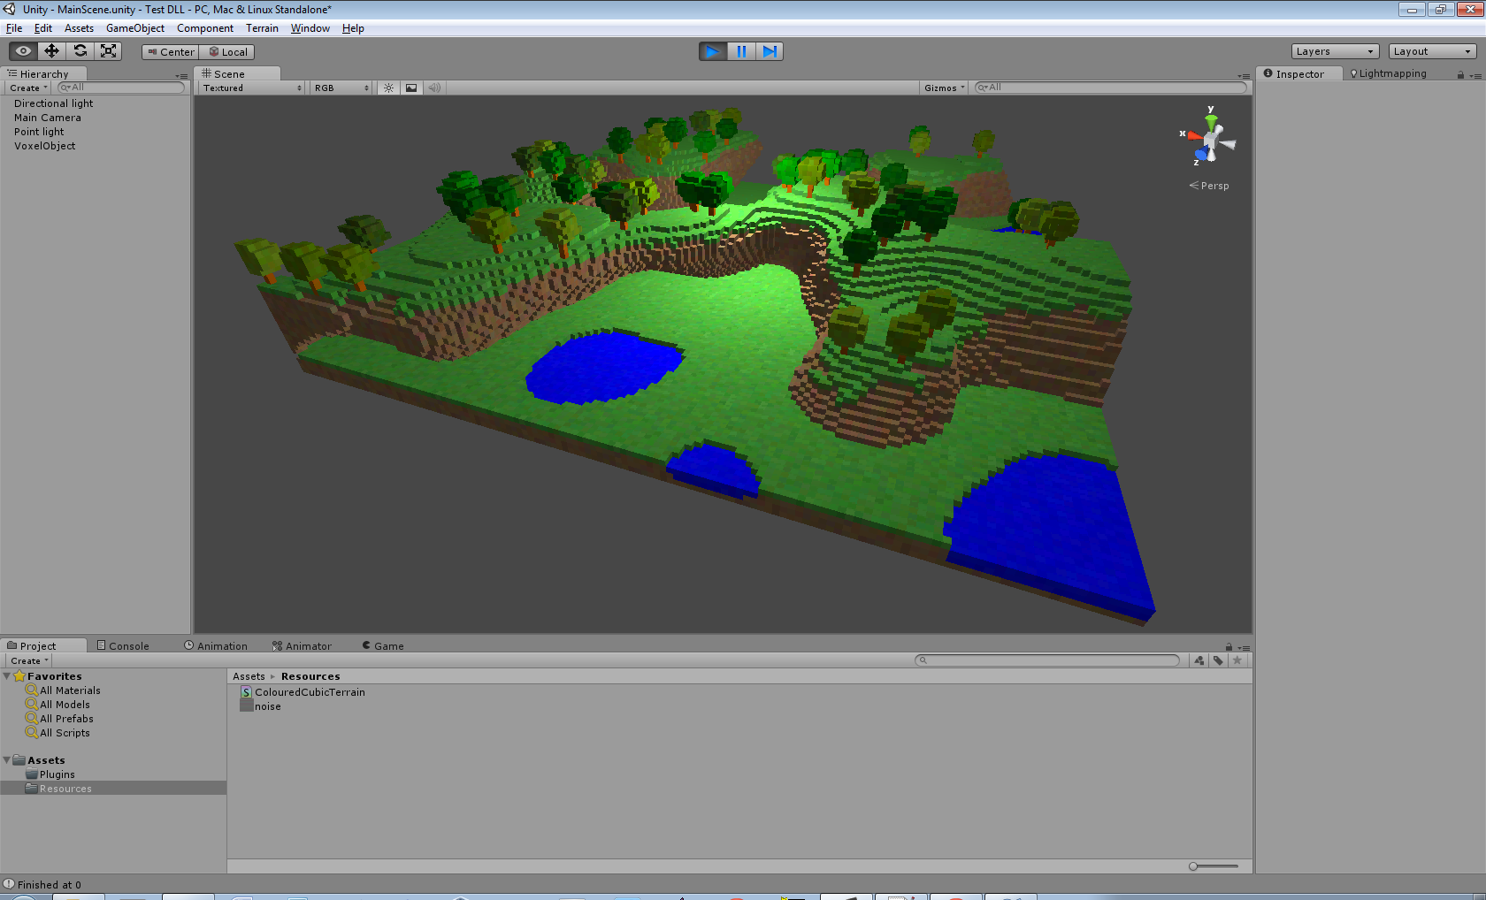Click the Pause button
The width and height of the screenshot is (1486, 900).
(741, 51)
